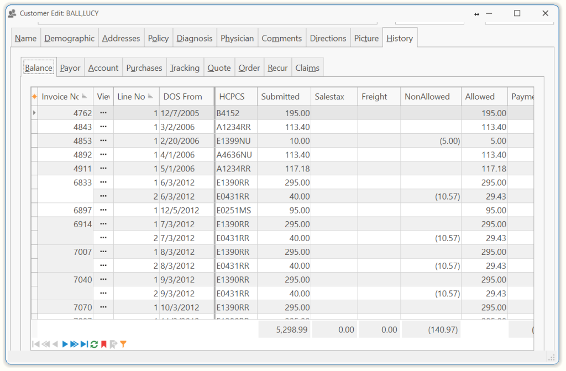Open view ellipsis for 7/3/2012 line 2
This screenshot has width=566, height=371.
click(103, 238)
